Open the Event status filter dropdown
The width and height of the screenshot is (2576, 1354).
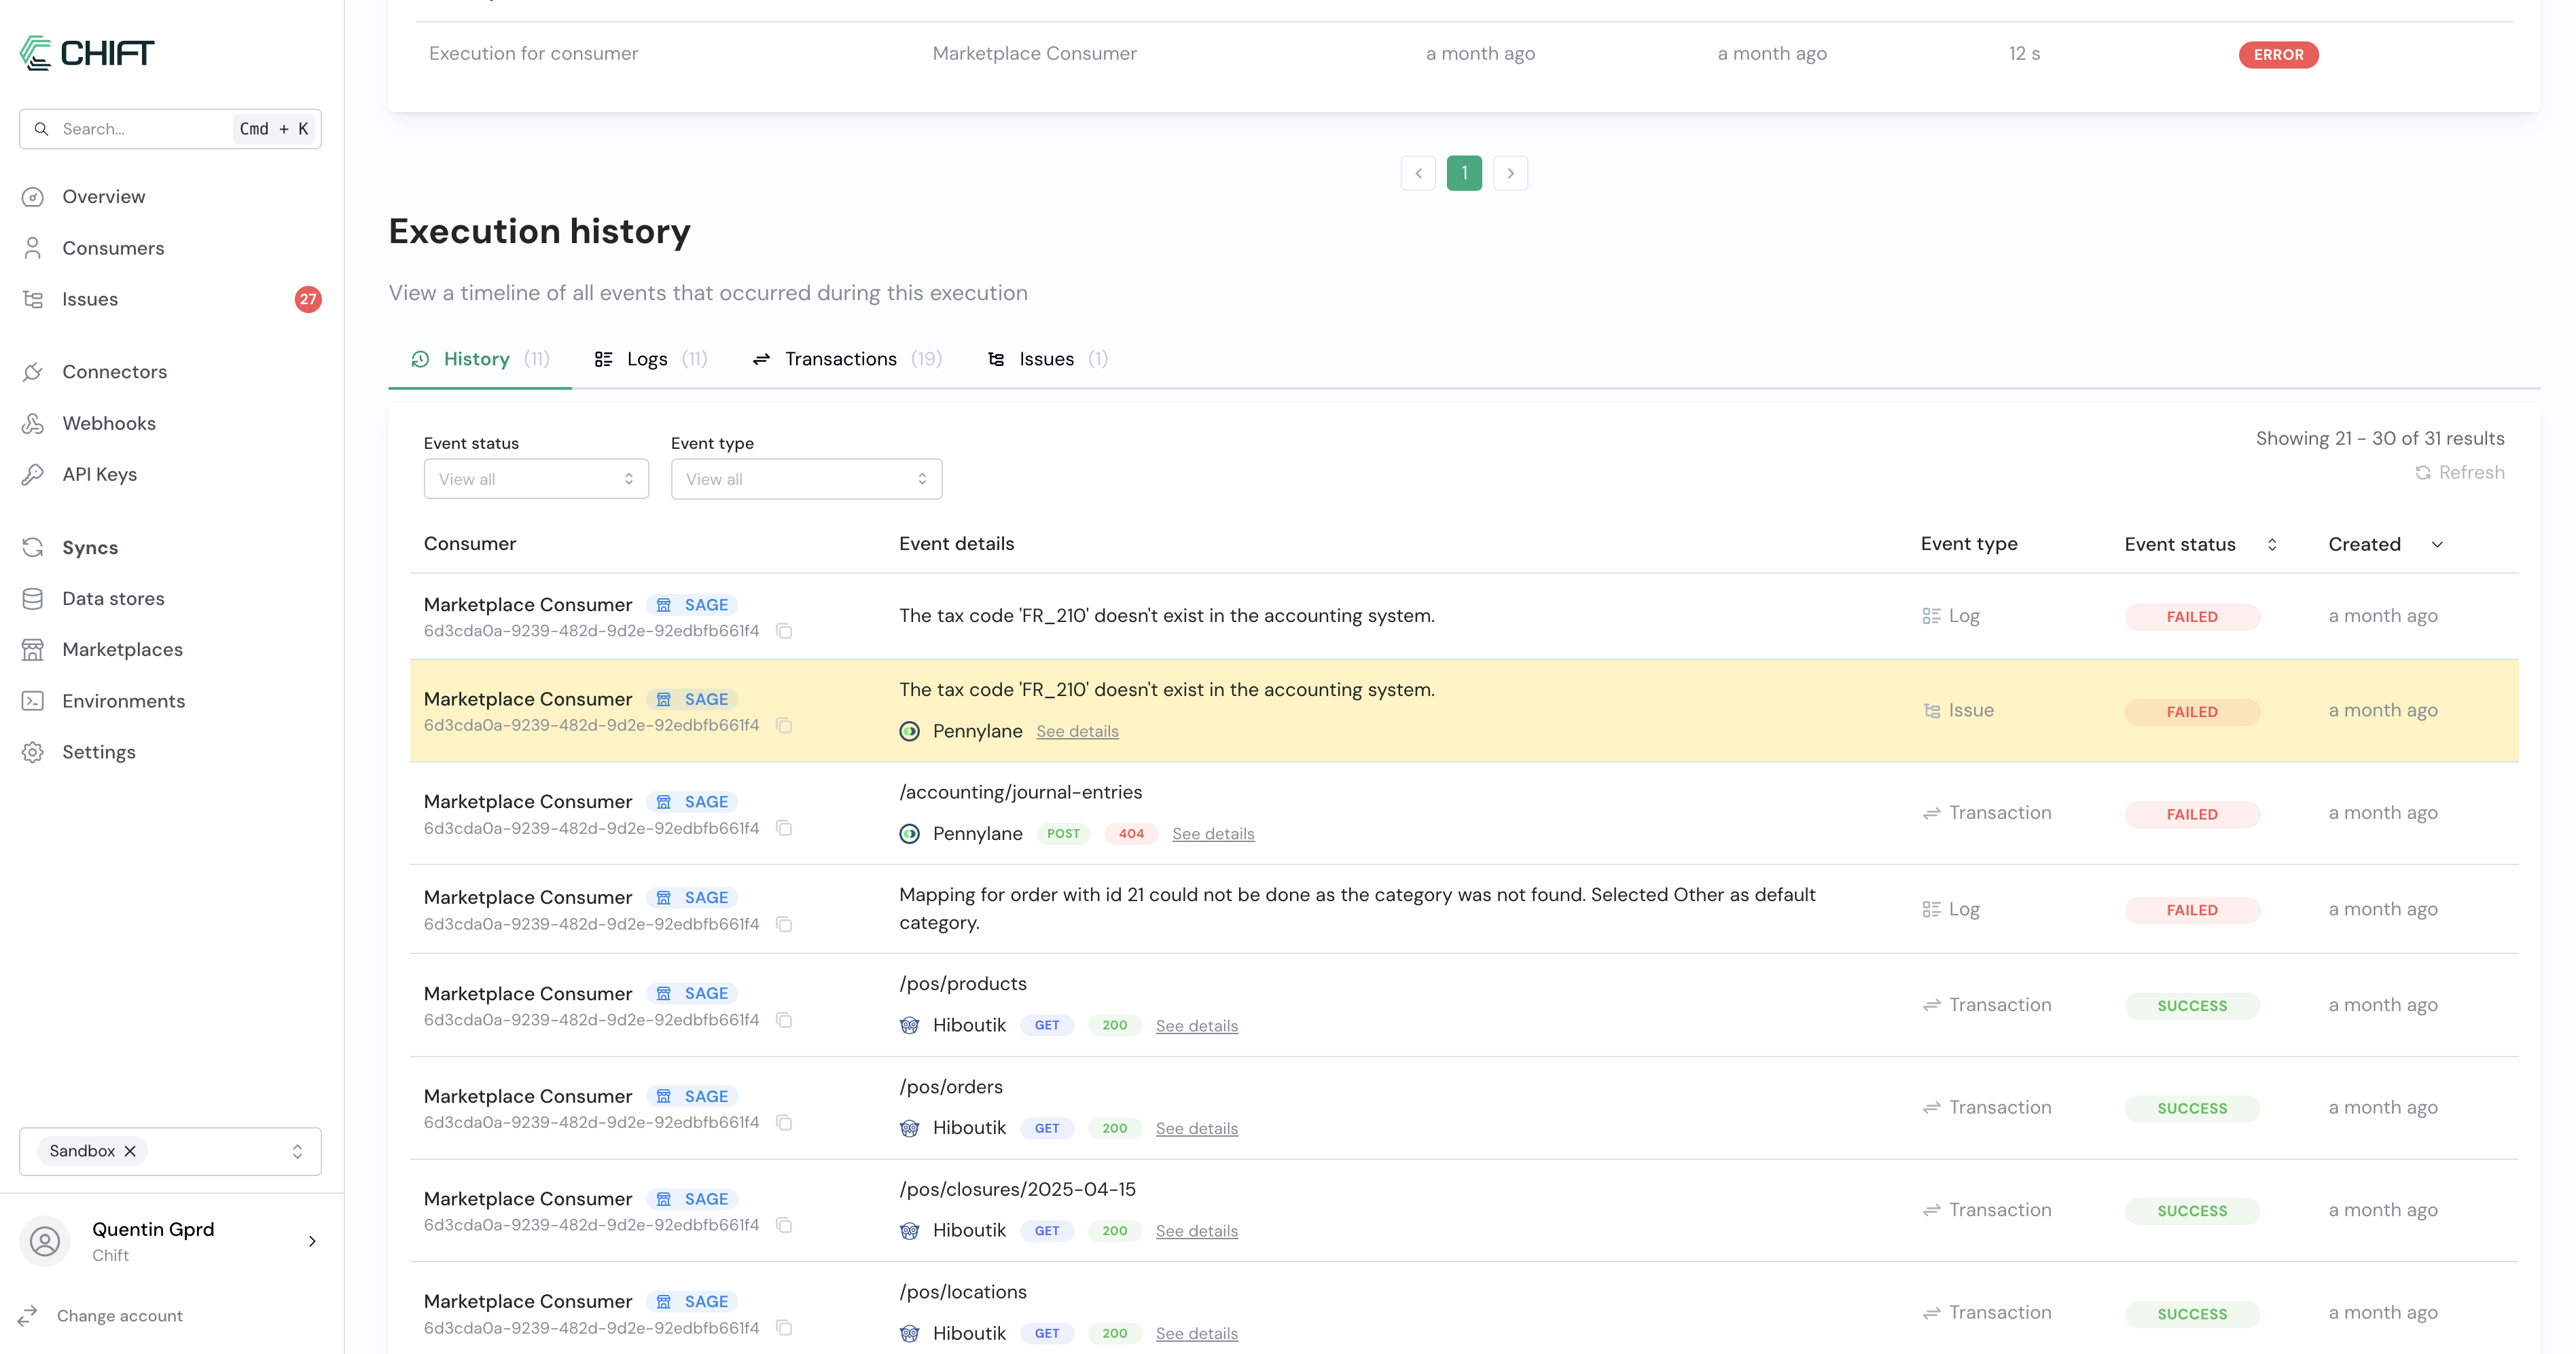536,479
